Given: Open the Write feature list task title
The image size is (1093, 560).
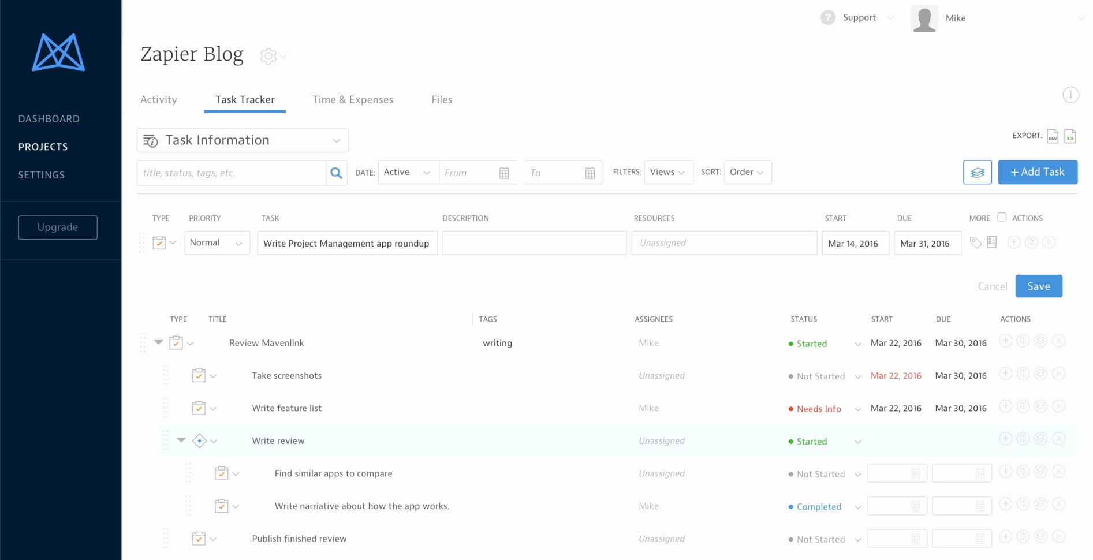Looking at the screenshot, I should (287, 408).
